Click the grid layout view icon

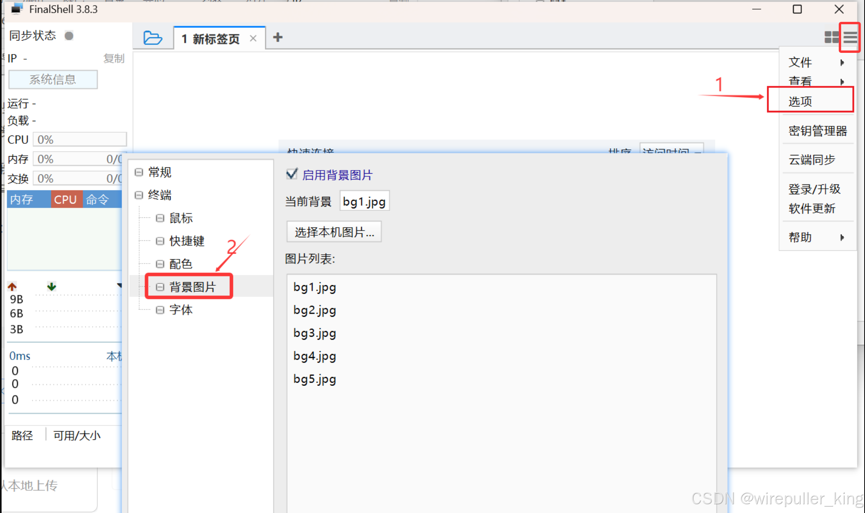coord(832,37)
